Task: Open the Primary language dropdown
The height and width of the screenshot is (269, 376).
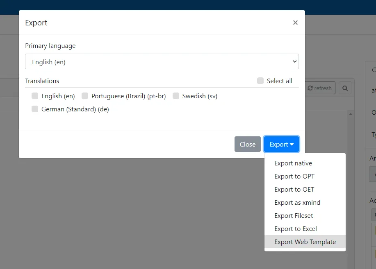Action: coord(162,61)
